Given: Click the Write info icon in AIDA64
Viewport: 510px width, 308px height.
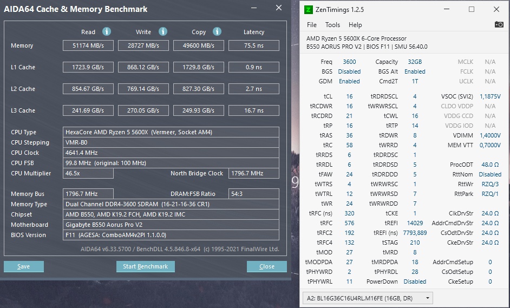Looking at the screenshot, I should [x=162, y=31].
